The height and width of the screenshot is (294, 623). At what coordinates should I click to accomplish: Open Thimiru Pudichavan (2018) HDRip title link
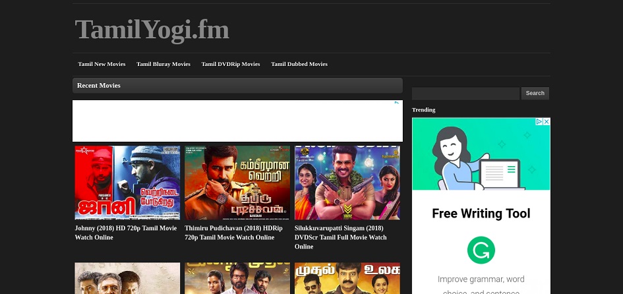pos(233,233)
